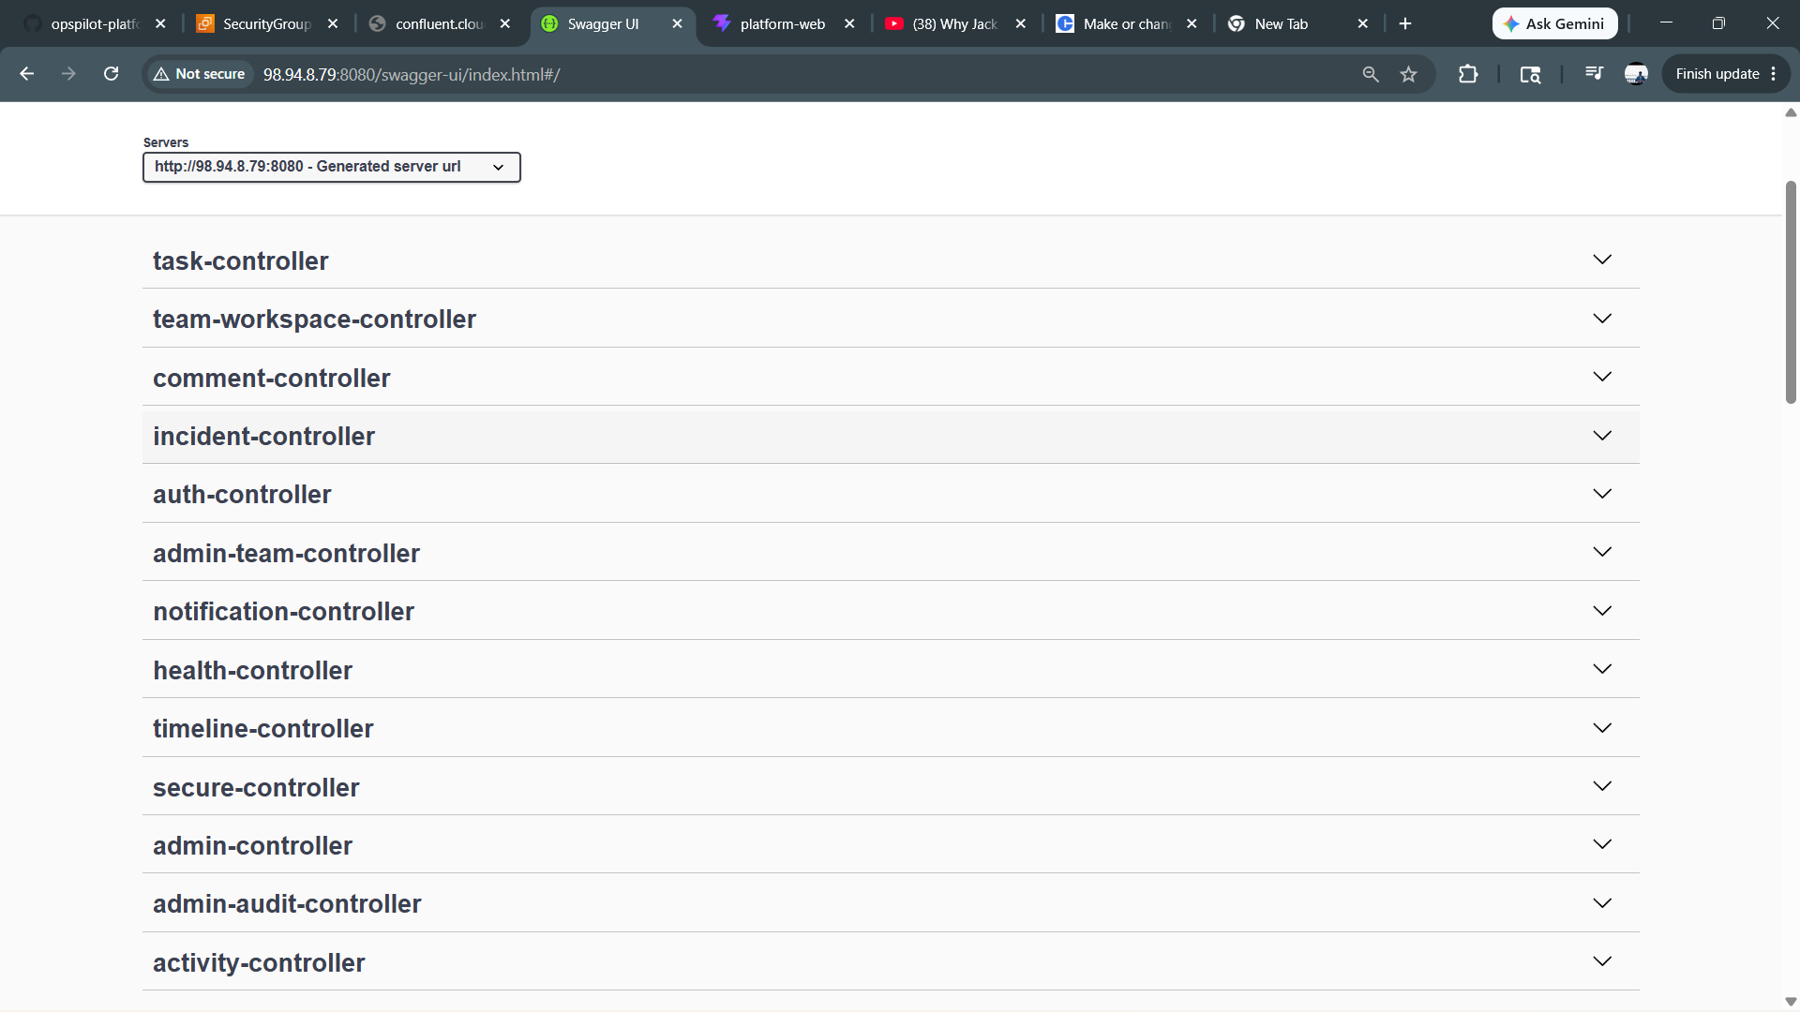This screenshot has height=1012, width=1800.
Task: Expand admin-team-controller chevron
Action: tap(1602, 552)
